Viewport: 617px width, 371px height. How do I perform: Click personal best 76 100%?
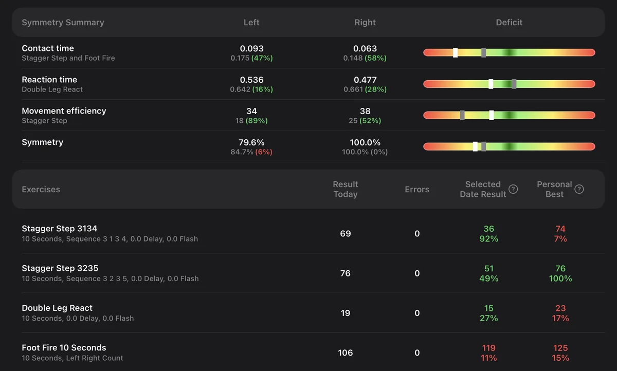point(560,273)
